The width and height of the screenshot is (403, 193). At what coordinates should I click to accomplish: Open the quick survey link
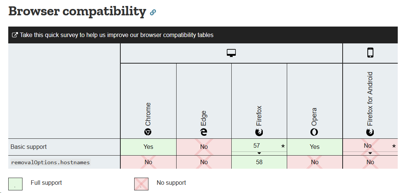117,35
